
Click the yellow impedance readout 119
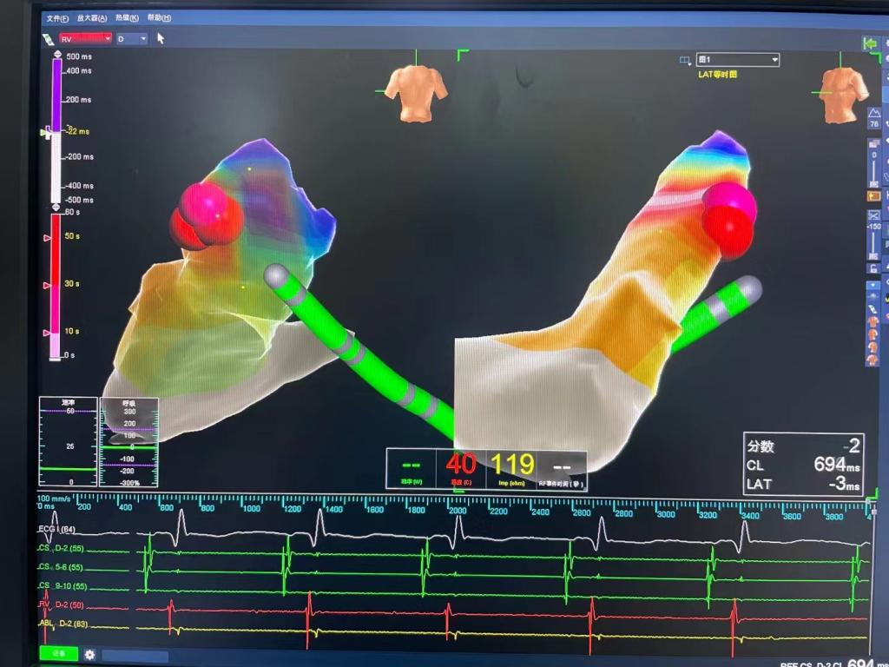click(512, 464)
